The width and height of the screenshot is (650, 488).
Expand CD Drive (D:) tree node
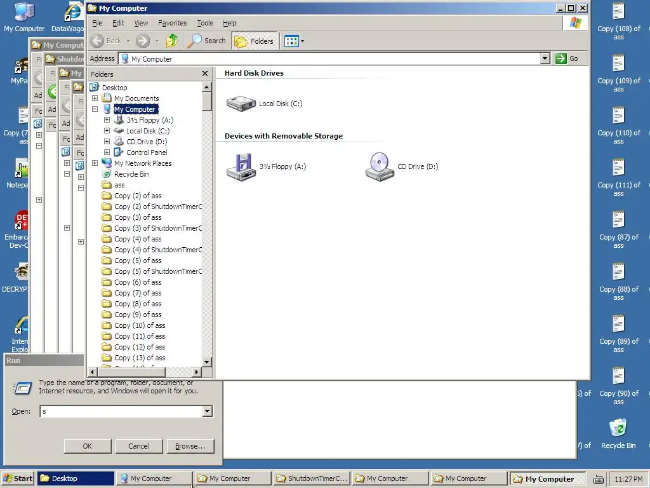[x=107, y=142]
